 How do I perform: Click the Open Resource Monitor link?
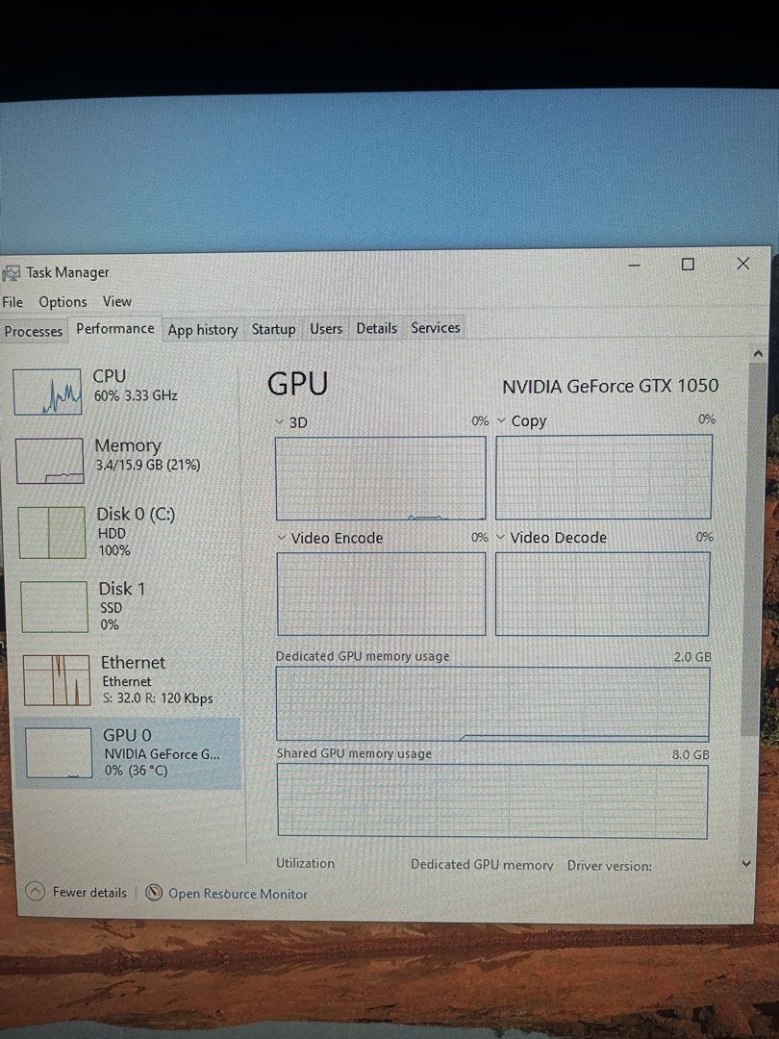[238, 893]
